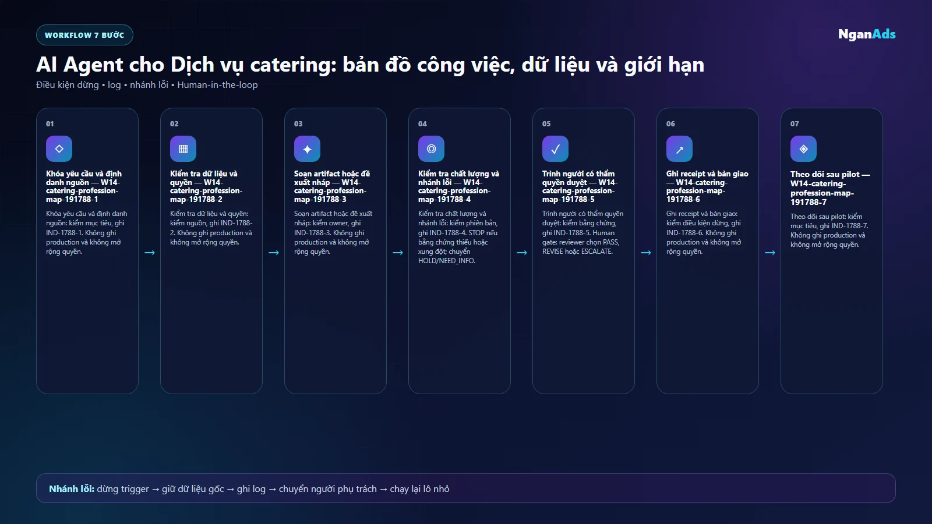Click the NganAds logo

click(867, 34)
